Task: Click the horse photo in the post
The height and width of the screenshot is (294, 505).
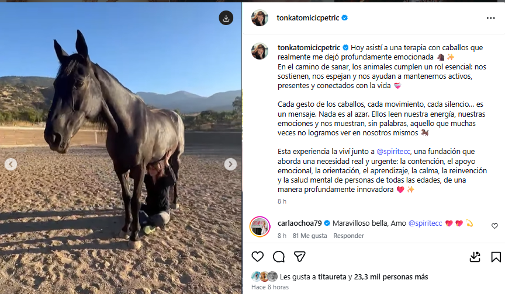Action: pos(121,148)
